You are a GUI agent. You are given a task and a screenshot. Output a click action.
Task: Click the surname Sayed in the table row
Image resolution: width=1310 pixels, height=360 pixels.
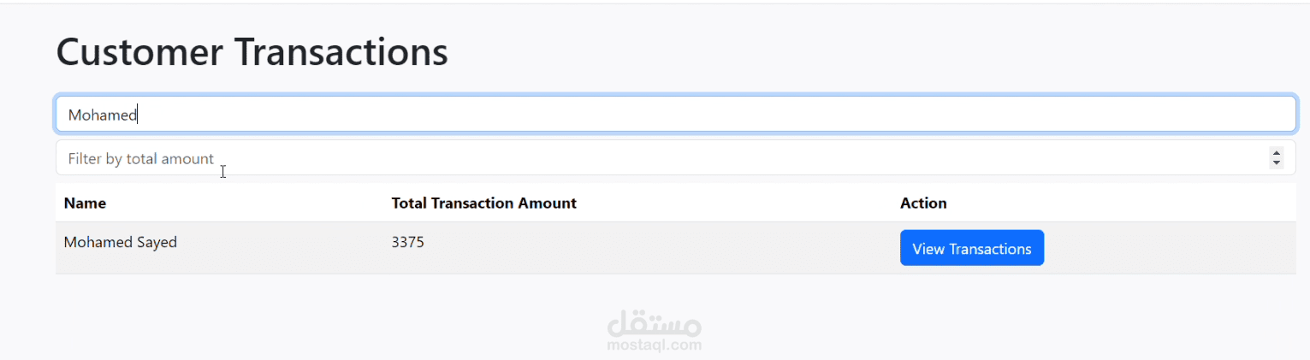tap(157, 242)
